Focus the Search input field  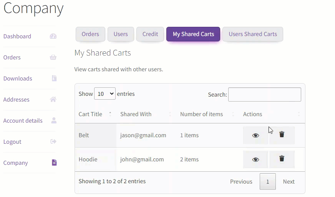point(264,94)
